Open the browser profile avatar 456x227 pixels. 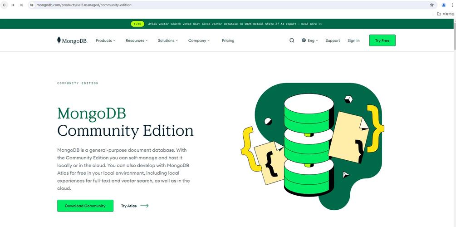[x=444, y=5]
